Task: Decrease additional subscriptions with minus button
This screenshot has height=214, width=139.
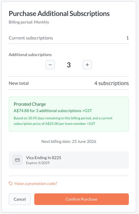Action: pos(50,65)
